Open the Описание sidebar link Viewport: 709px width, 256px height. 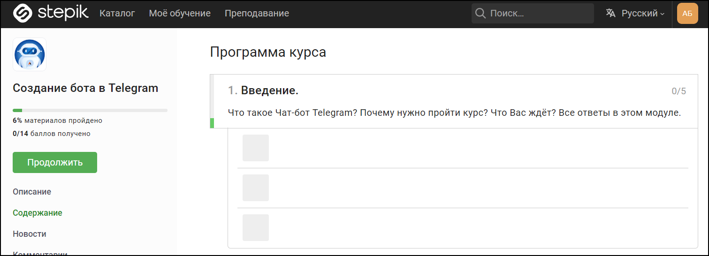(32, 192)
